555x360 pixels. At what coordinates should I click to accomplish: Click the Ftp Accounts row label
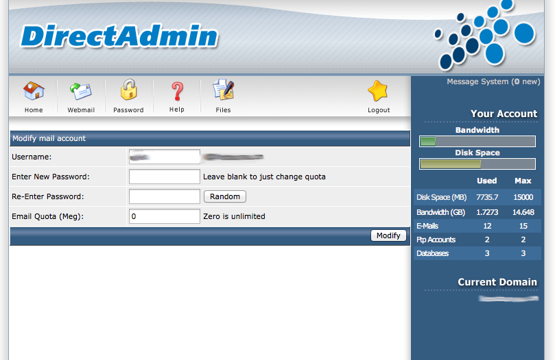436,240
